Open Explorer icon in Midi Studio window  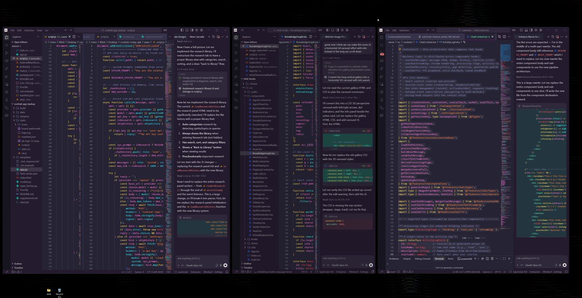coord(236,37)
